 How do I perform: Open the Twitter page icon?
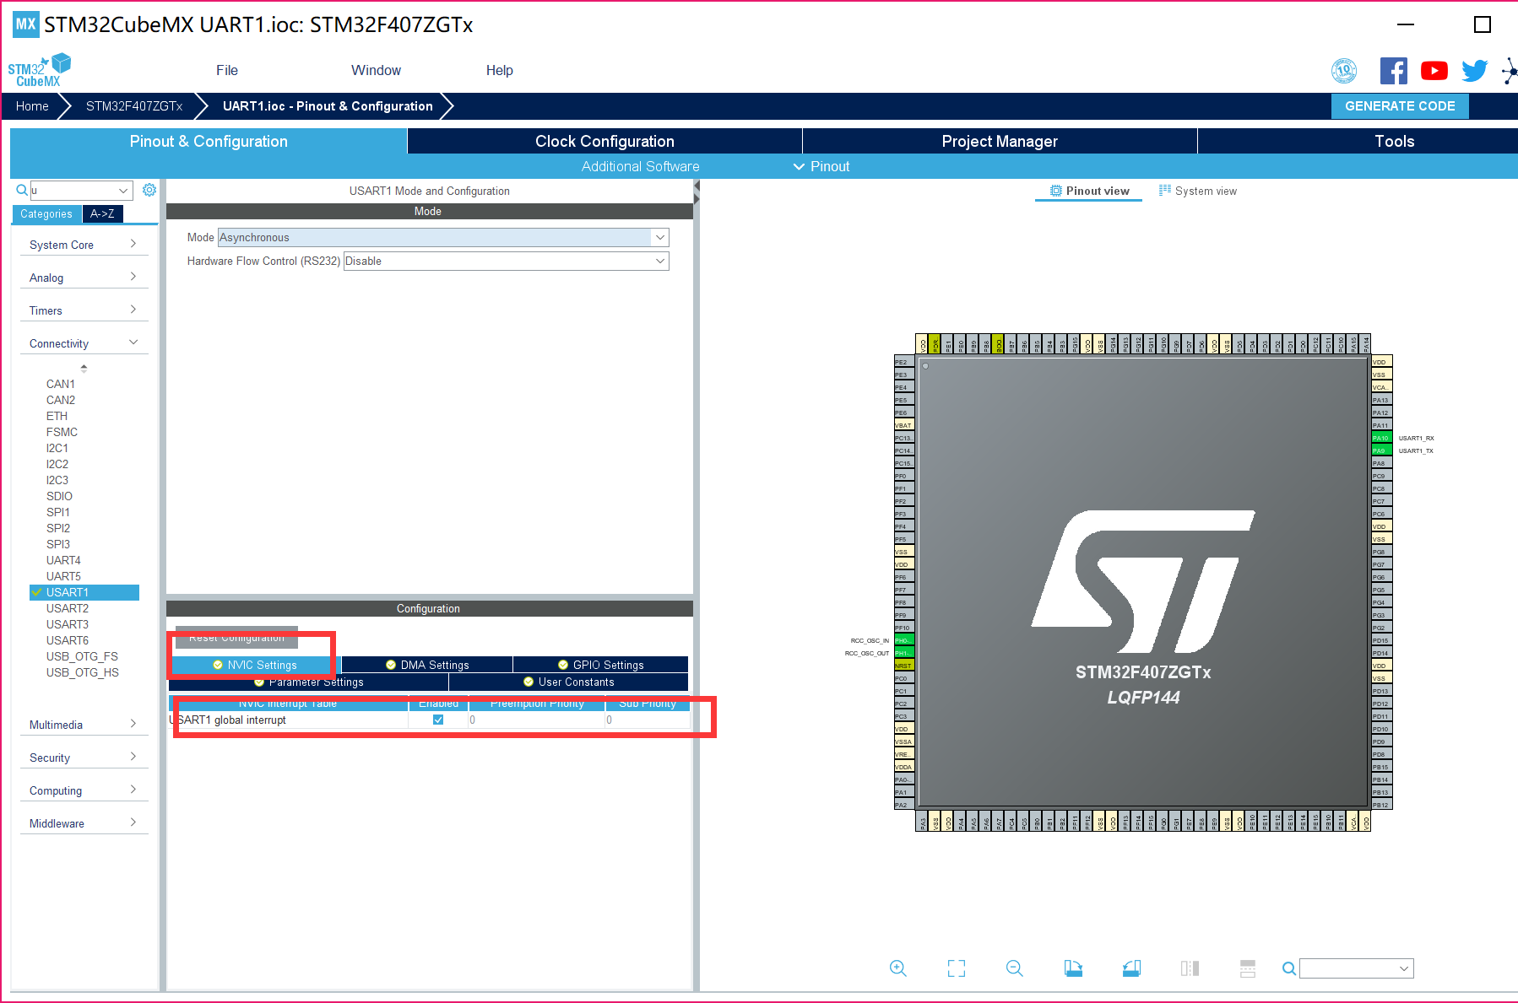(1474, 71)
